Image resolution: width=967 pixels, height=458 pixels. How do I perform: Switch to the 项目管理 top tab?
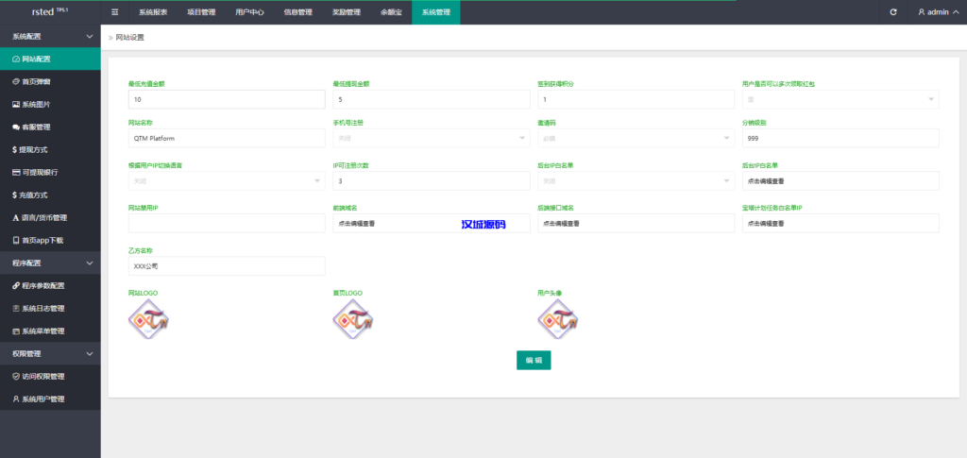click(x=201, y=12)
